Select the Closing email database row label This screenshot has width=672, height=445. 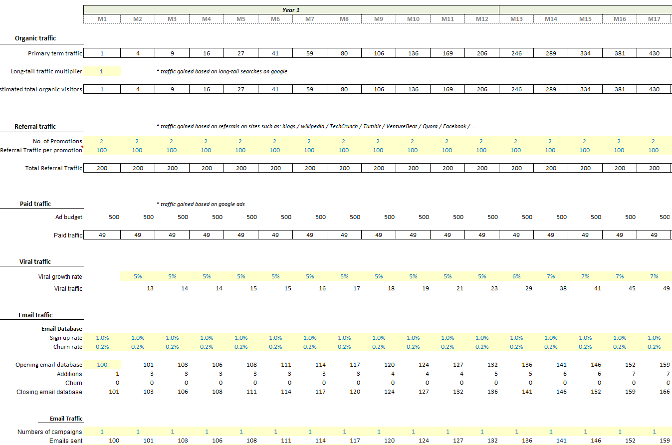(49, 392)
